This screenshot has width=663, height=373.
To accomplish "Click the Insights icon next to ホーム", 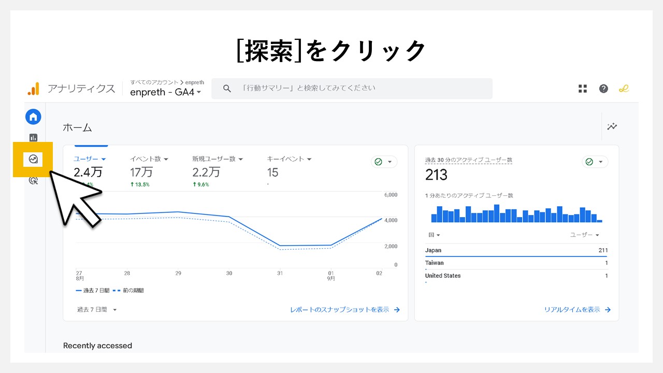I will click(x=612, y=126).
